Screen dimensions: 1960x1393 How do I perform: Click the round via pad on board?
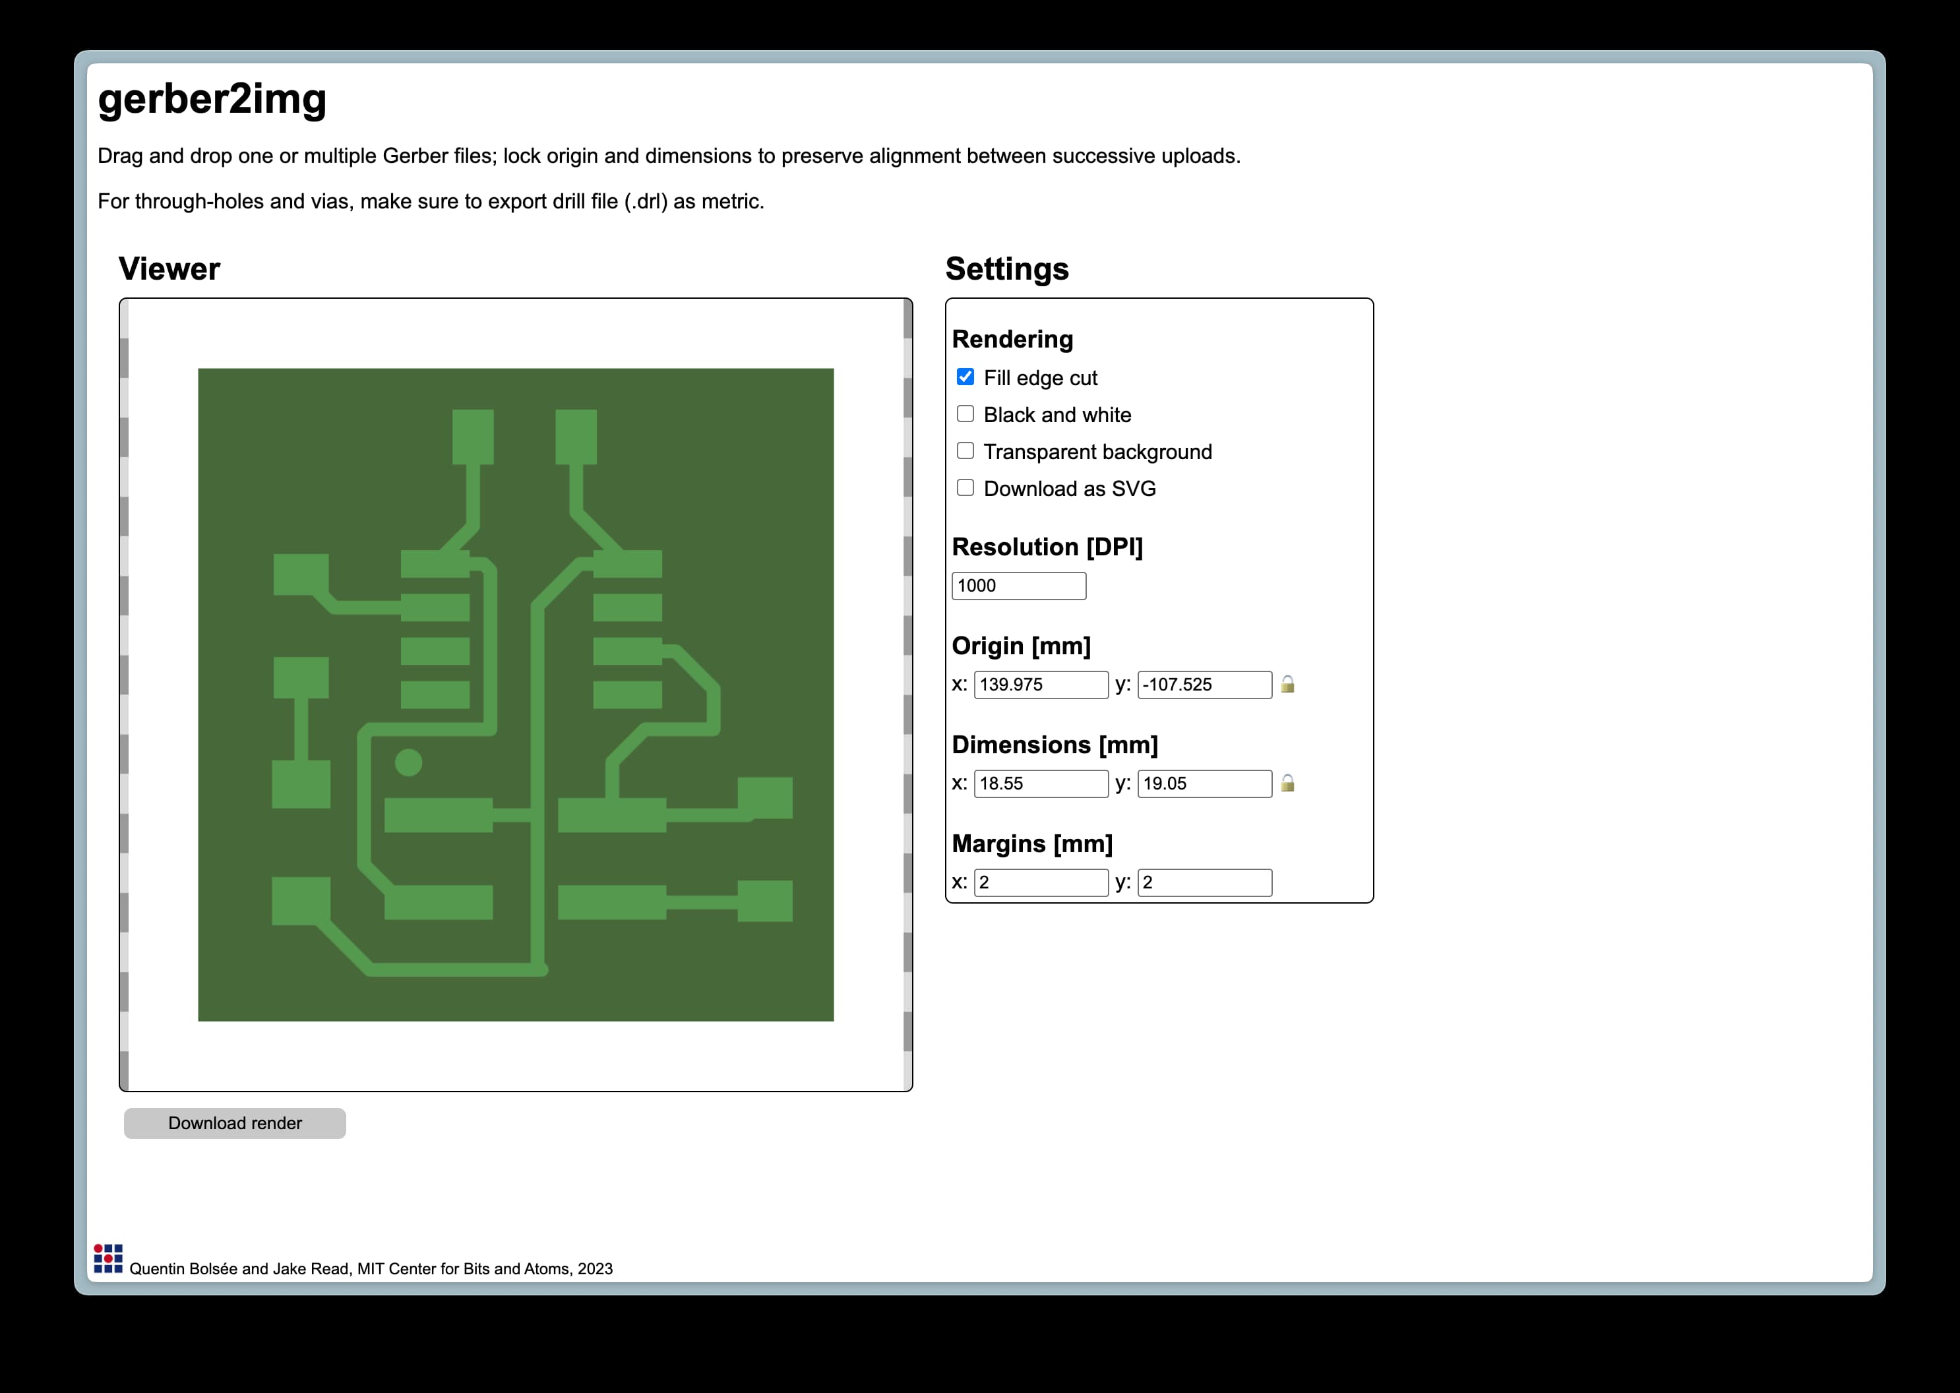pos(408,762)
